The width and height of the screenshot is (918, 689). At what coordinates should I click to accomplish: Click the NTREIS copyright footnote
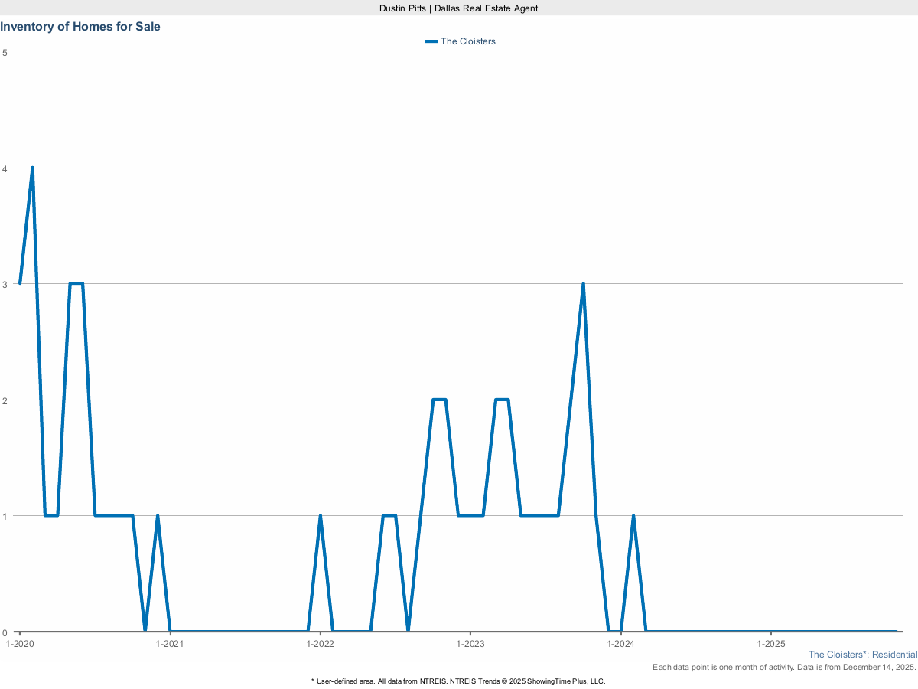tap(458, 681)
